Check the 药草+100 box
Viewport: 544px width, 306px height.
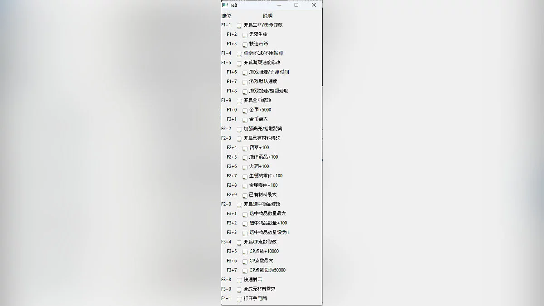(x=245, y=148)
